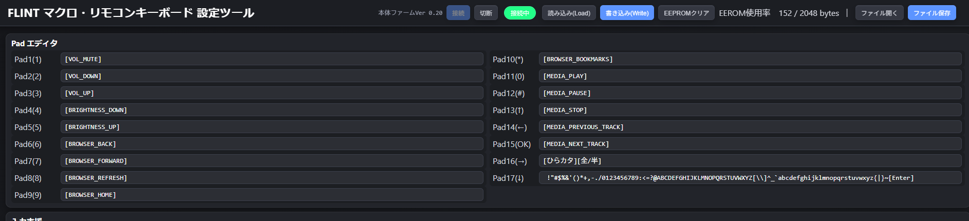Open a file with ファイル開く
This screenshot has width=969, height=221.
(879, 13)
